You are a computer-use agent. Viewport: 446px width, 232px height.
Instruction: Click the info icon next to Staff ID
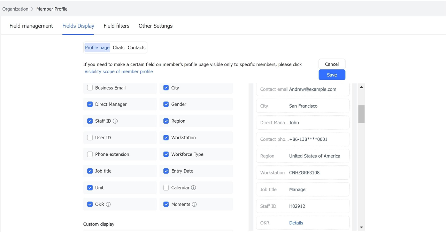point(115,121)
